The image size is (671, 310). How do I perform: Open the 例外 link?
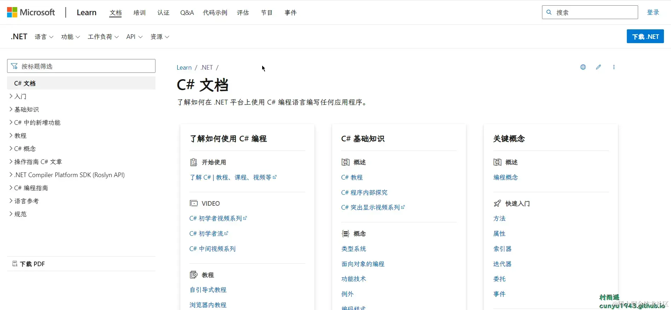347,294
